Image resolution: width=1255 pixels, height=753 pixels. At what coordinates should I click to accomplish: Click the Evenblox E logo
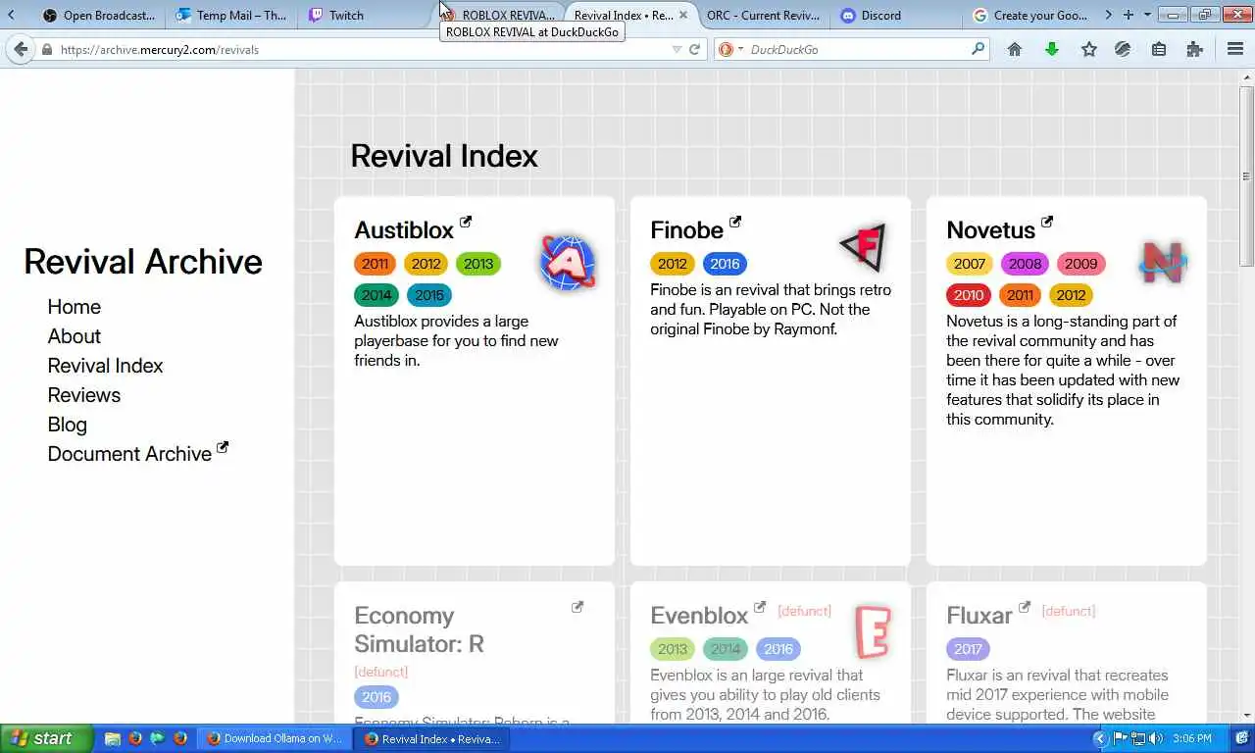873,632
